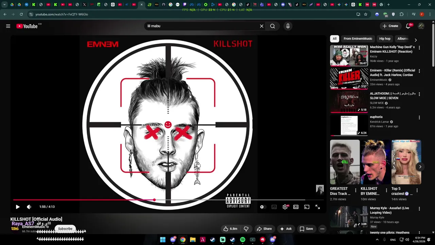The height and width of the screenshot is (245, 435).
Task: Open a new Chrome tab
Action: 388,5
